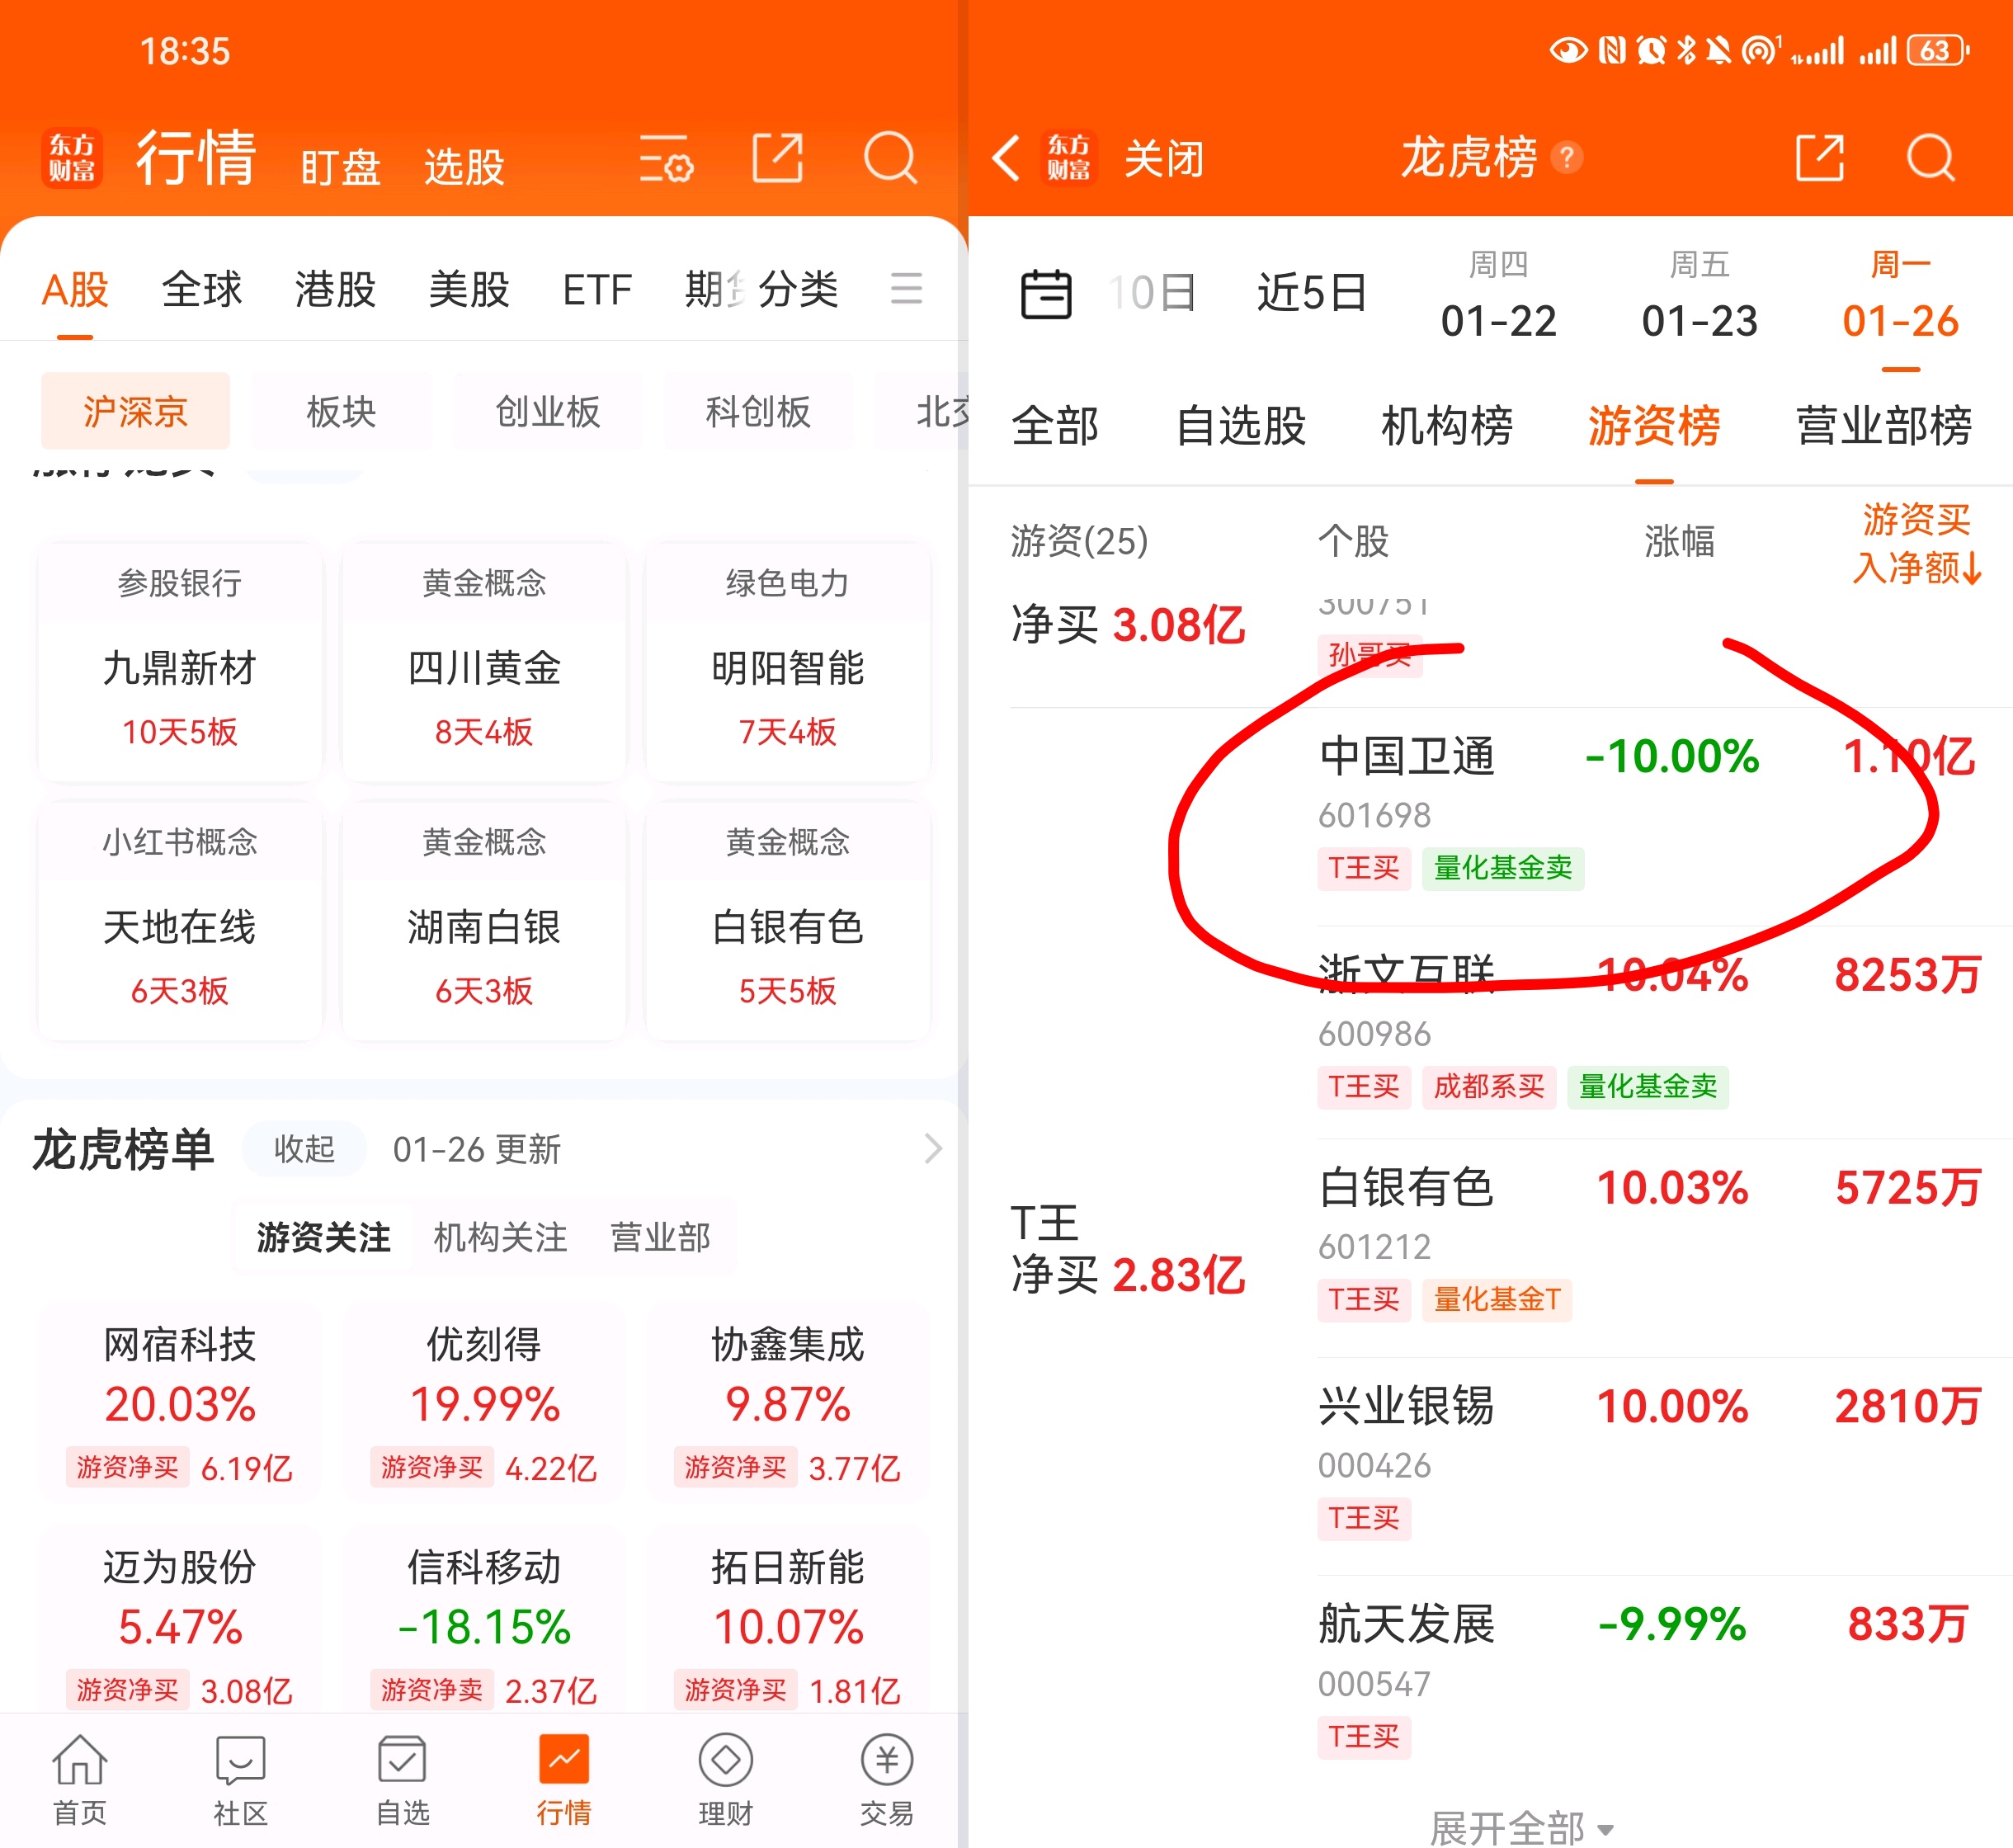Tap the search icon in 行情 header
The image size is (2013, 1848).
tap(889, 158)
